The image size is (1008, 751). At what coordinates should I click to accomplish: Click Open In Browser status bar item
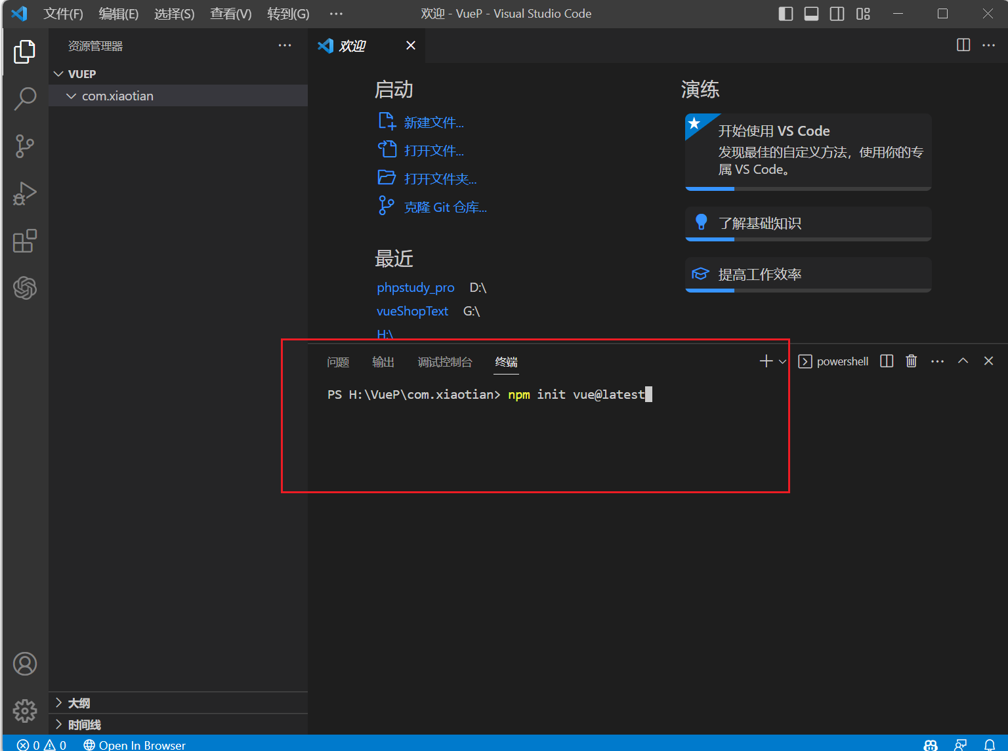click(135, 744)
